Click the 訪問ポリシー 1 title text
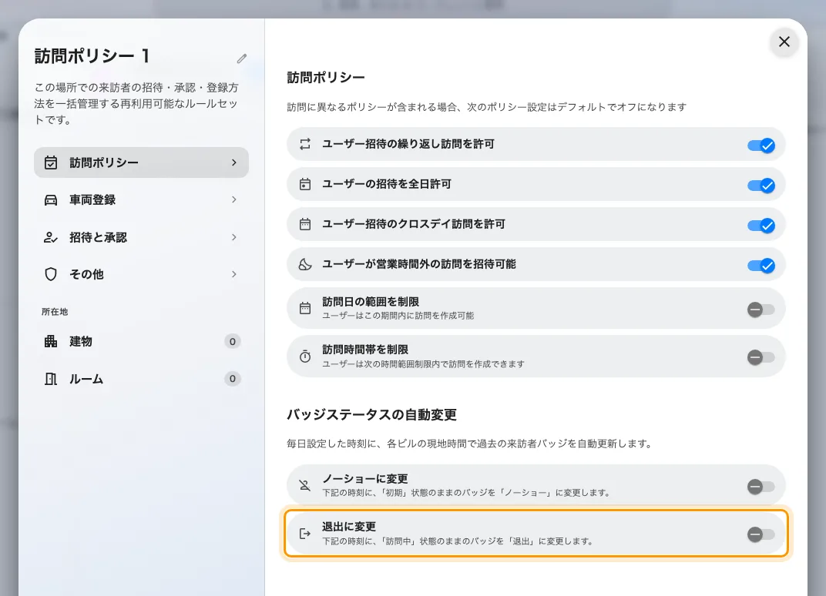 tap(92, 55)
